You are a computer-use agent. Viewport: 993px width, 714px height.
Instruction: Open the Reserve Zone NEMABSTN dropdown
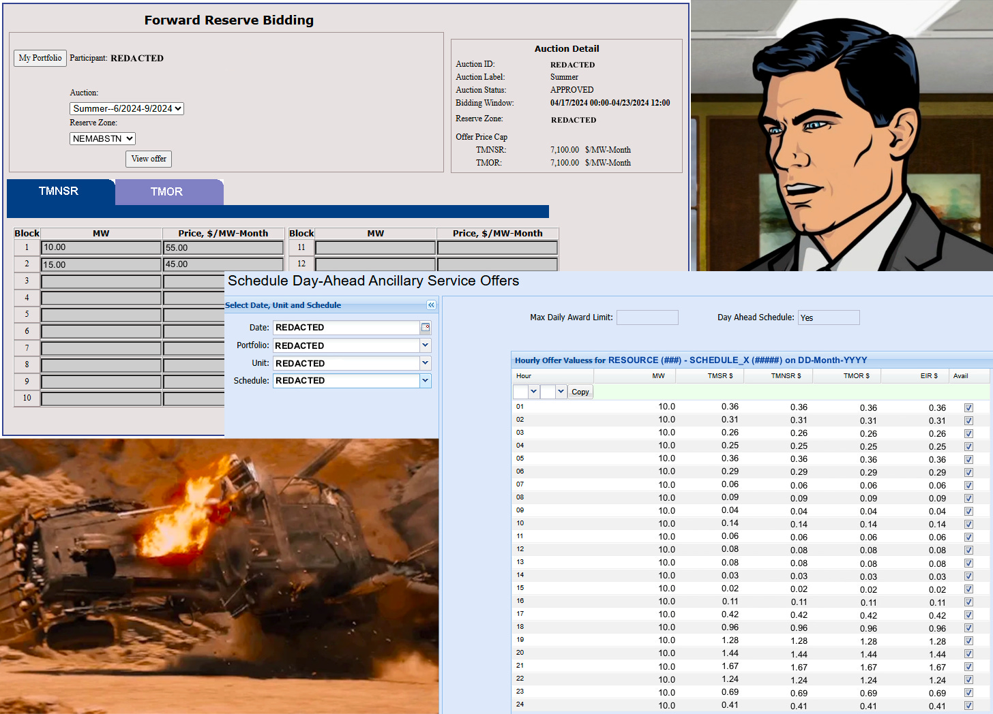click(102, 138)
